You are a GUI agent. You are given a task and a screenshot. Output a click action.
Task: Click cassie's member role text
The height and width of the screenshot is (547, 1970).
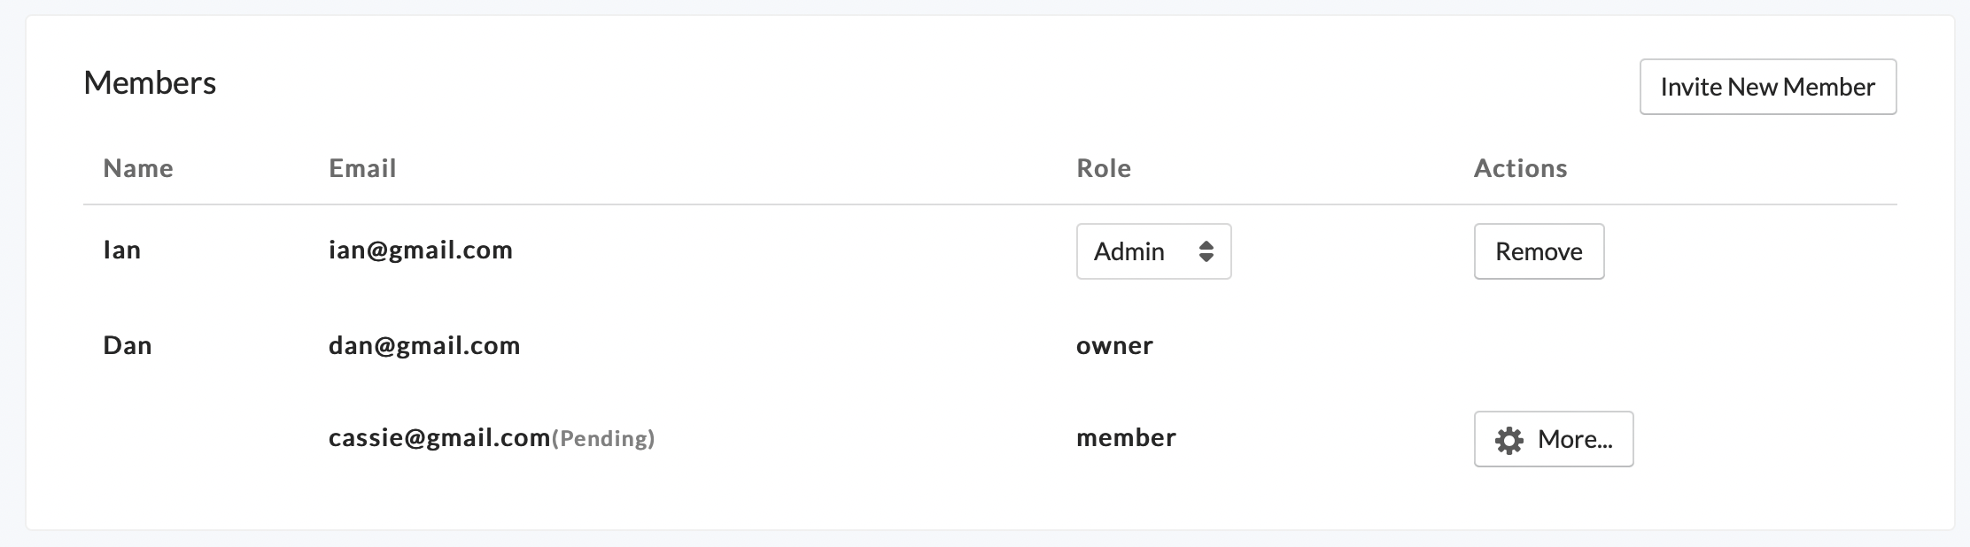pos(1126,437)
